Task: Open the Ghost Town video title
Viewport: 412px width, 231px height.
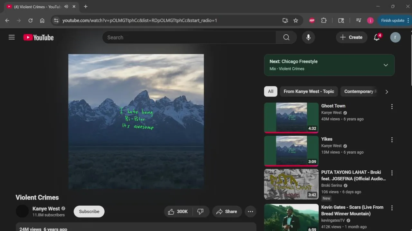Action: 333,106
